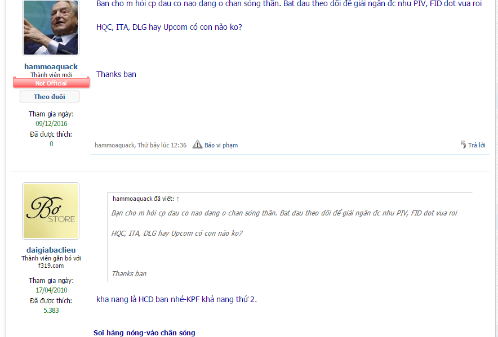Report the post via Báo vi phạm
Viewport: 498px width, 337px height.
[x=221, y=145]
